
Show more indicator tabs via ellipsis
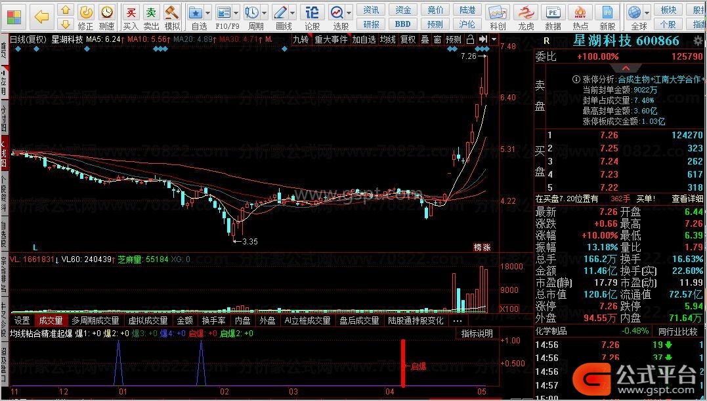(457, 321)
